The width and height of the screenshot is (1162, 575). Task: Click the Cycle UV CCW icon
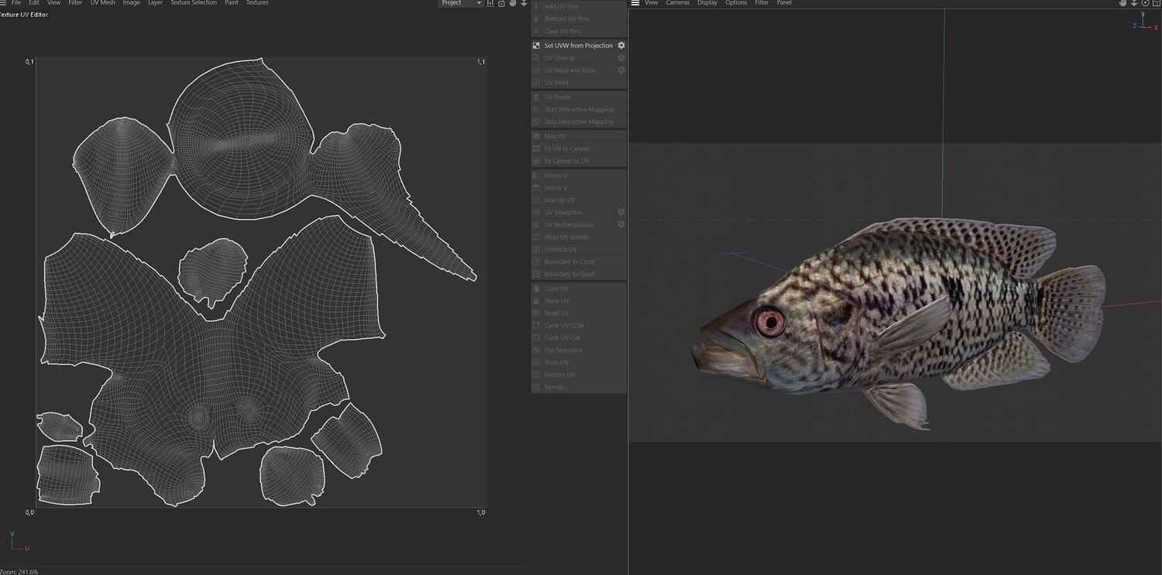pyautogui.click(x=536, y=326)
